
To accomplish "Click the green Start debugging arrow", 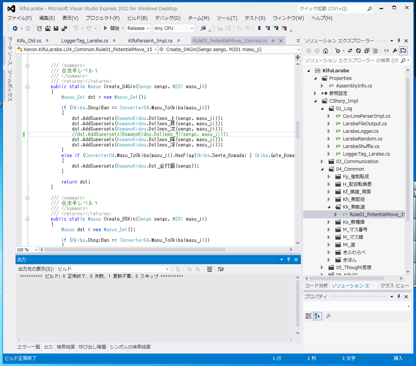I will [106, 28].
